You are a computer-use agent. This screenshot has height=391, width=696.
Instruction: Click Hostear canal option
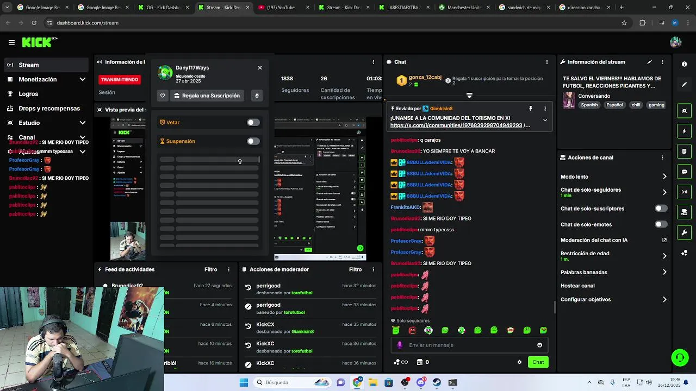click(577, 286)
